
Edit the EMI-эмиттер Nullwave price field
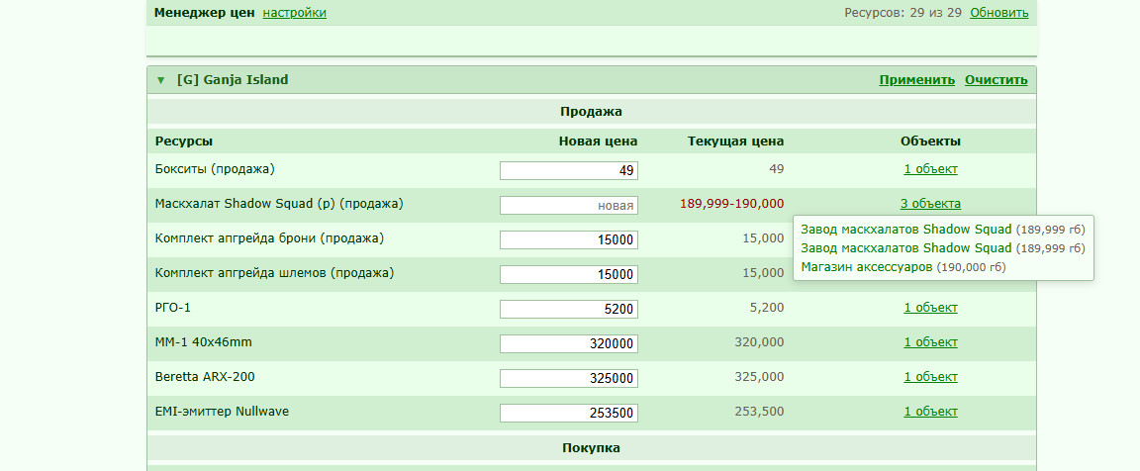click(569, 414)
